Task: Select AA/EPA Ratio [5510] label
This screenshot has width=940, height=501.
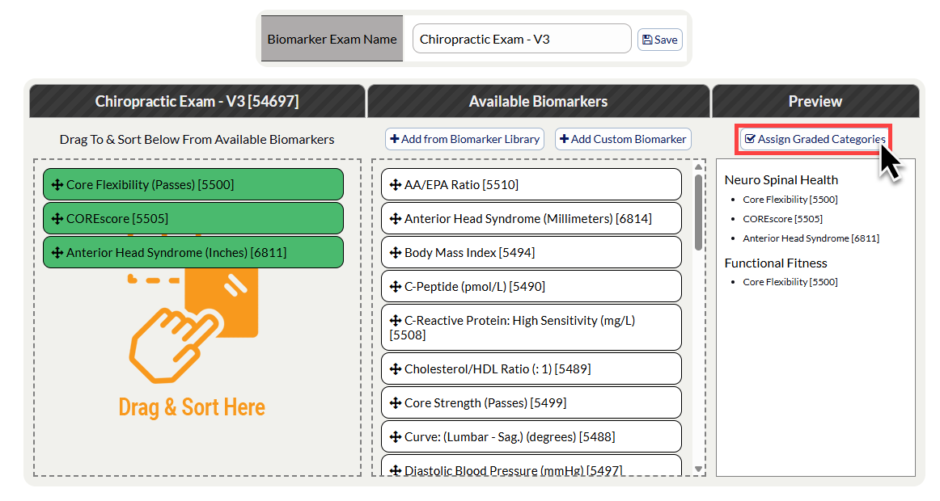Action: tap(462, 185)
